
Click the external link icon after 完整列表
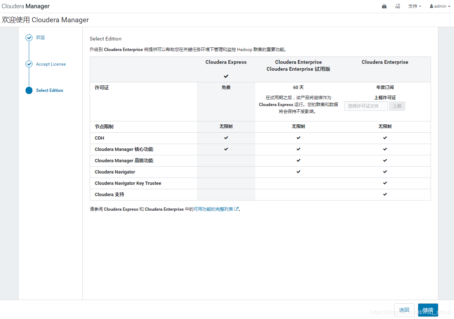tap(236, 209)
